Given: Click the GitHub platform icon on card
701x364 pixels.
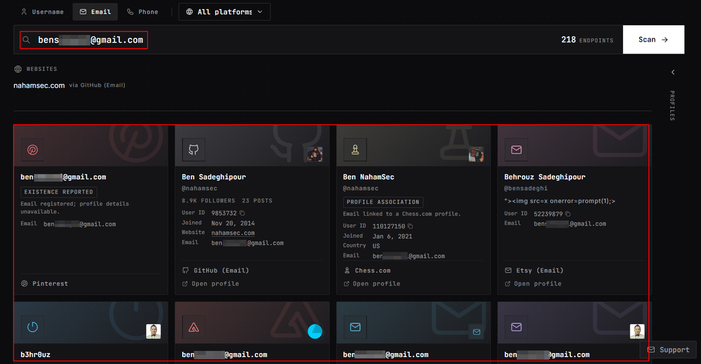Looking at the screenshot, I should pyautogui.click(x=194, y=150).
